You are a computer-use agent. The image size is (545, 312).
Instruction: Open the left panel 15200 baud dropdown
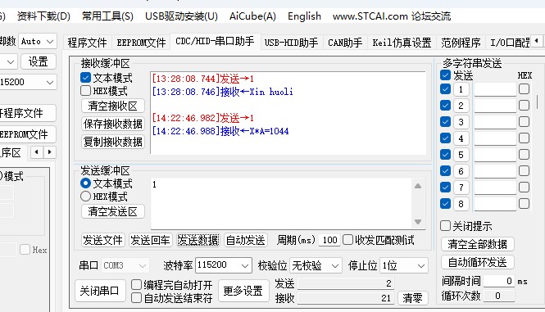[28, 82]
